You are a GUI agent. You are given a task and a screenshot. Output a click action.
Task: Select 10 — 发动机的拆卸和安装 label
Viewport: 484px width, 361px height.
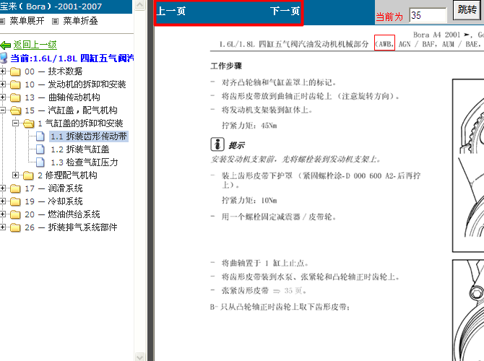(x=75, y=84)
